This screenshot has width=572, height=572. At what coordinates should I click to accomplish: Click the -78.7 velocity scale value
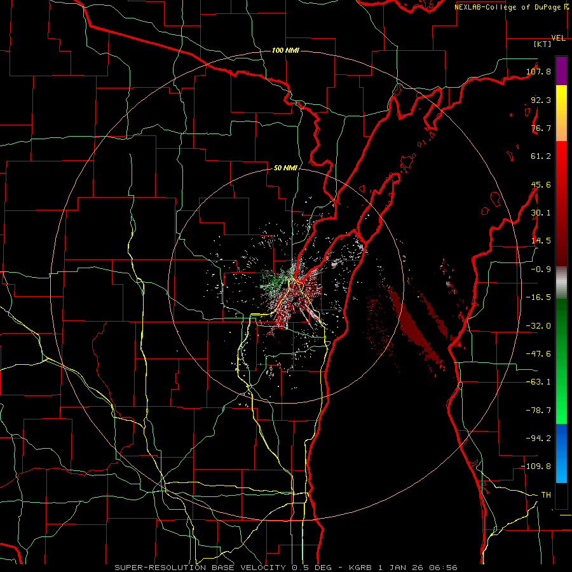tap(538, 410)
